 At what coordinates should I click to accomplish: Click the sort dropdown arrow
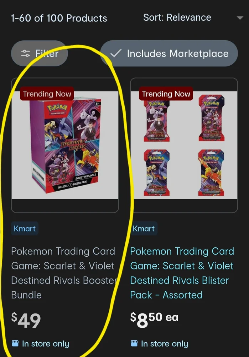[240, 18]
